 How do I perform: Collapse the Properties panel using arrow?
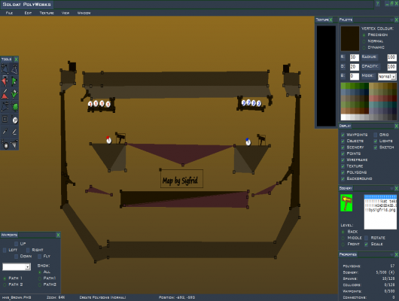pyautogui.click(x=391, y=254)
